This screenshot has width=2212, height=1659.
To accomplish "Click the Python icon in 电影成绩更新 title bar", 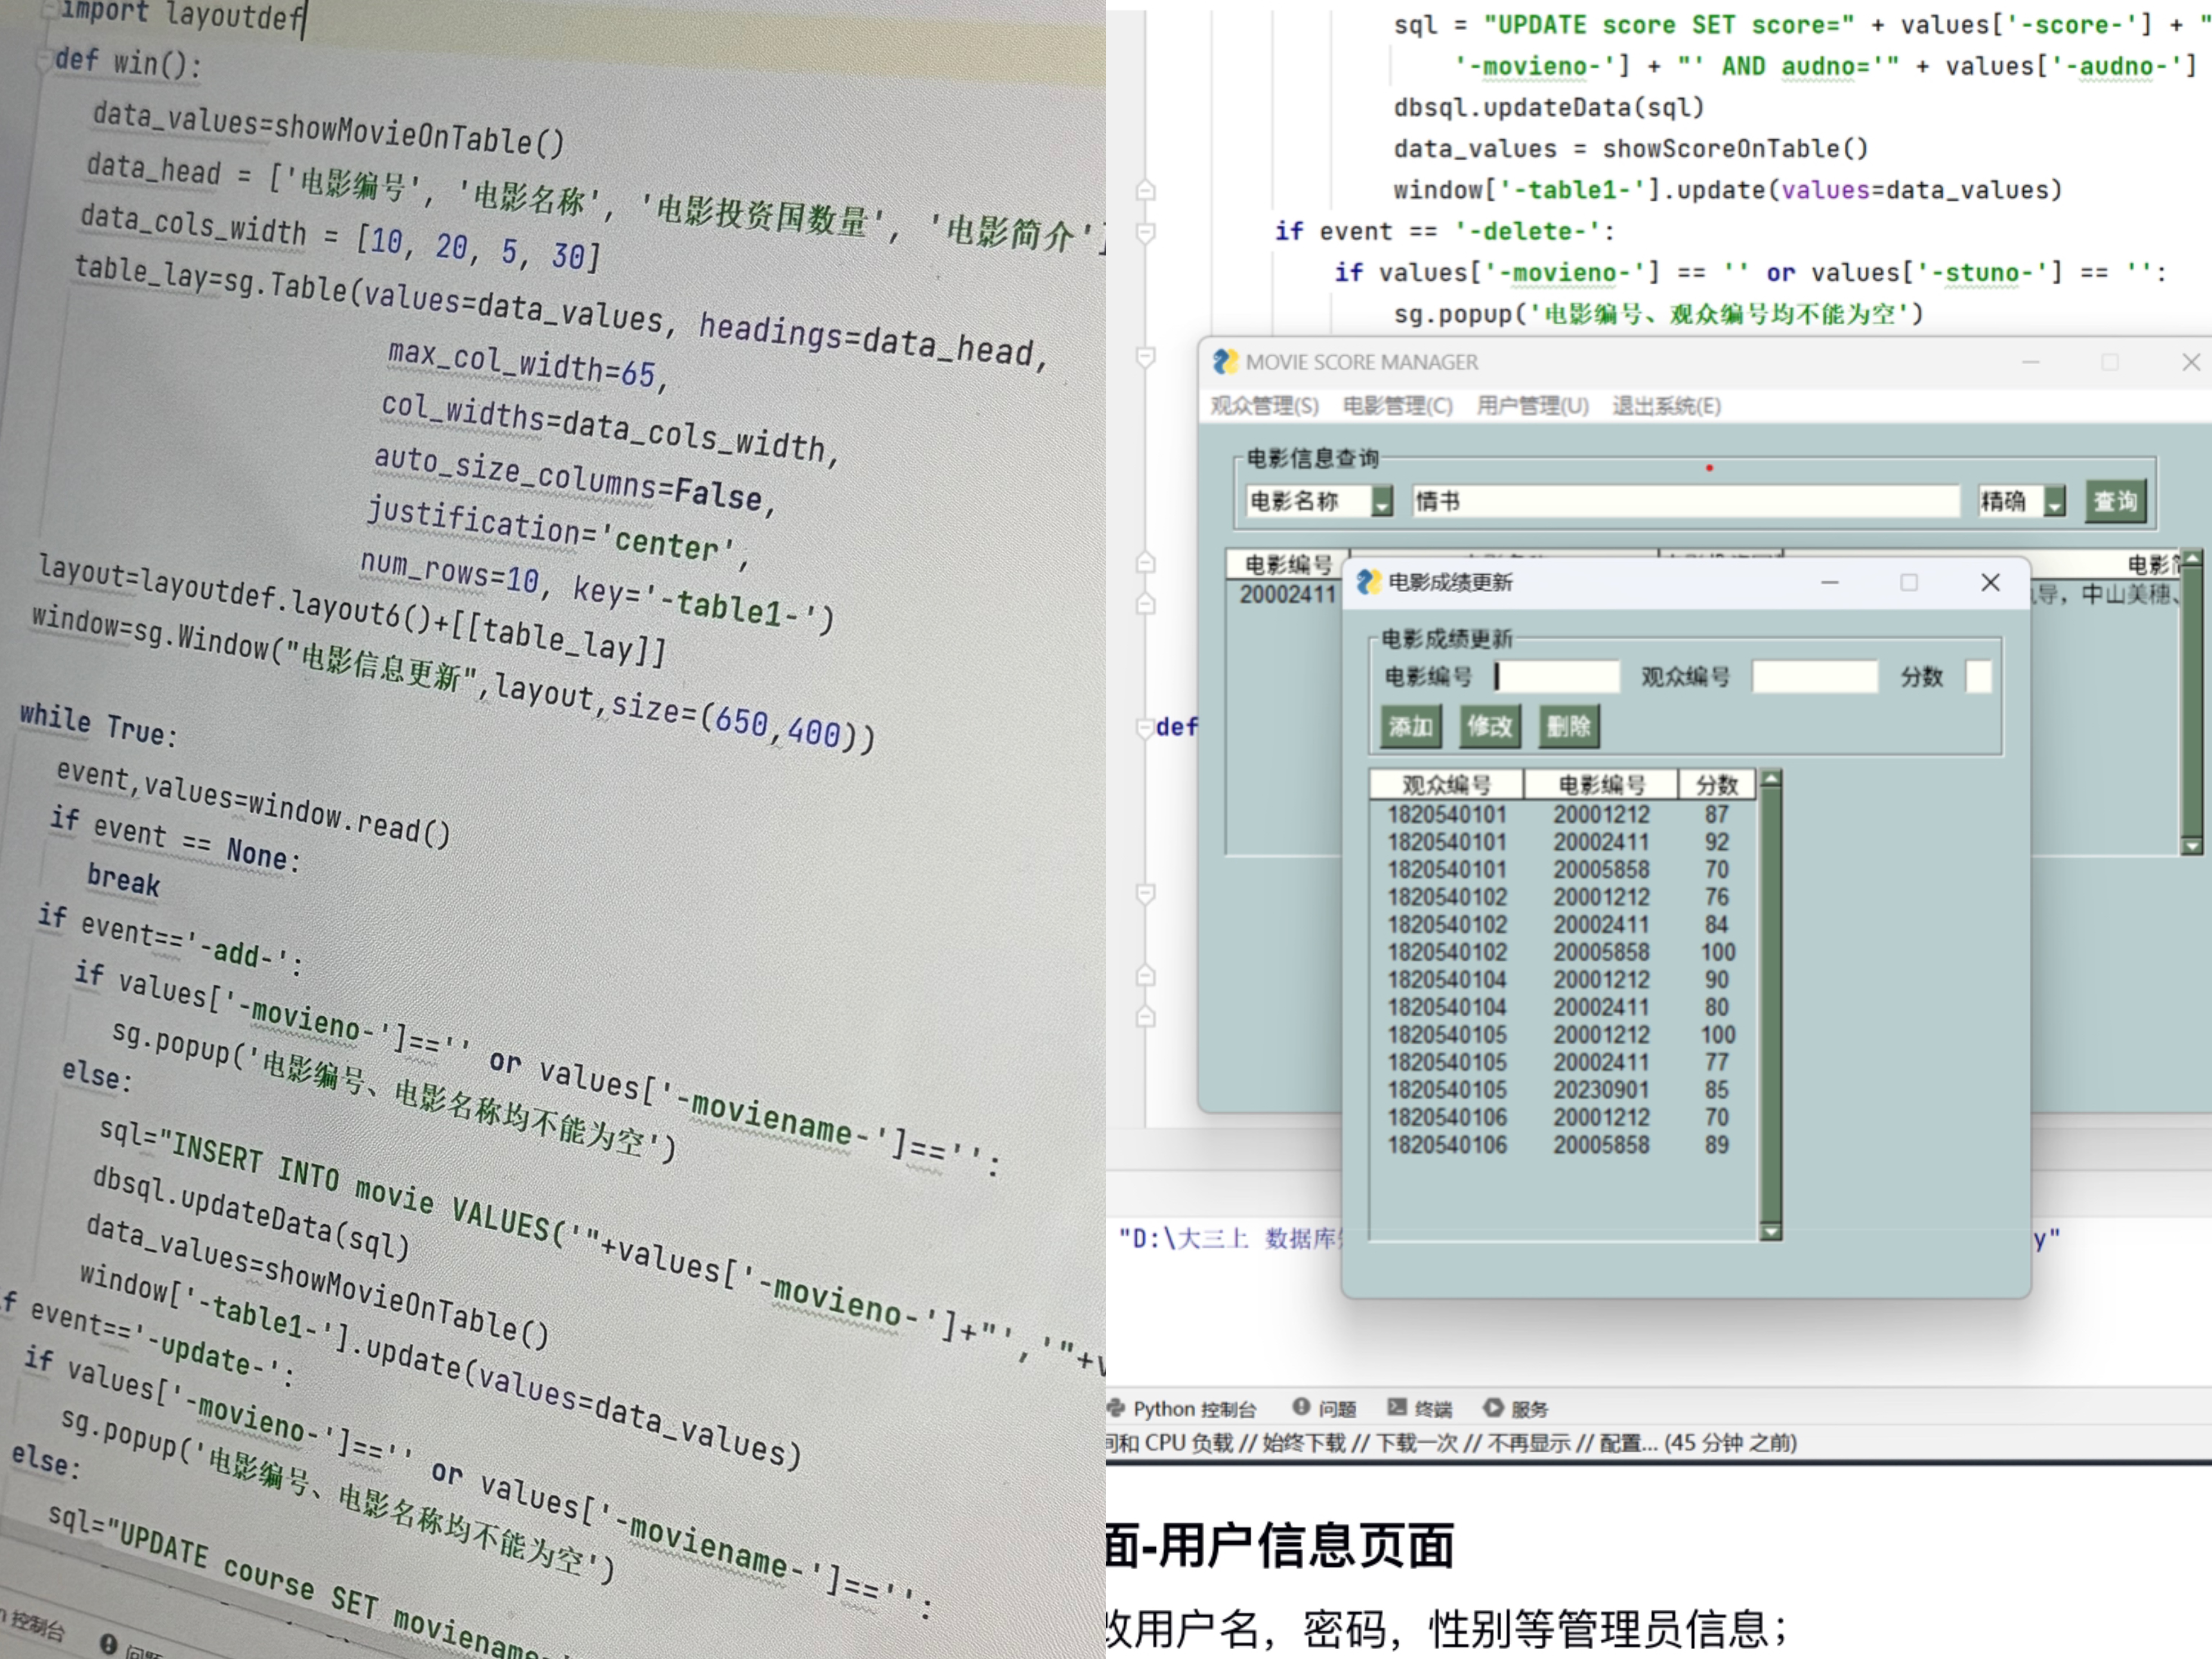I will point(1369,582).
